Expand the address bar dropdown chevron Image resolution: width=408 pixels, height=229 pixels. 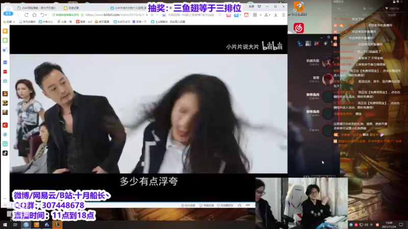click(x=157, y=15)
